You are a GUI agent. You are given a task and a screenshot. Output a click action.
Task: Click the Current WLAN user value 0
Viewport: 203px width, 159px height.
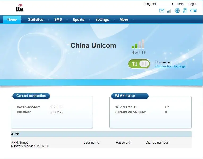[166, 112]
